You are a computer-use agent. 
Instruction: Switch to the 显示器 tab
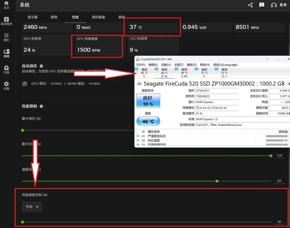(33, 17)
